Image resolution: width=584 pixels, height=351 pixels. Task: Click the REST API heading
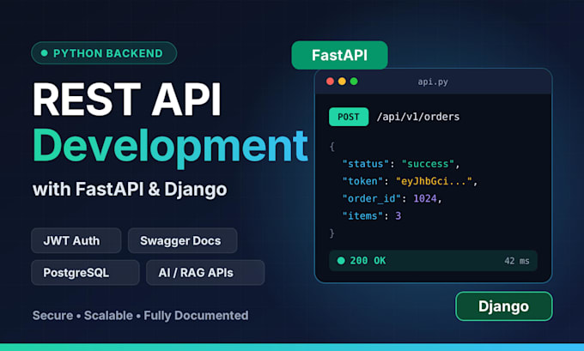coord(127,100)
